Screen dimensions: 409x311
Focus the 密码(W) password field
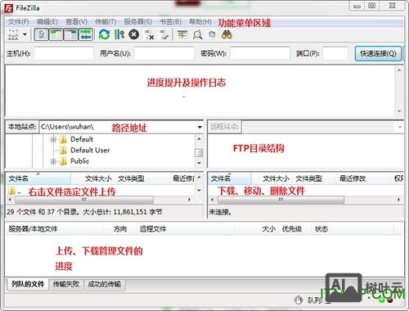(260, 53)
